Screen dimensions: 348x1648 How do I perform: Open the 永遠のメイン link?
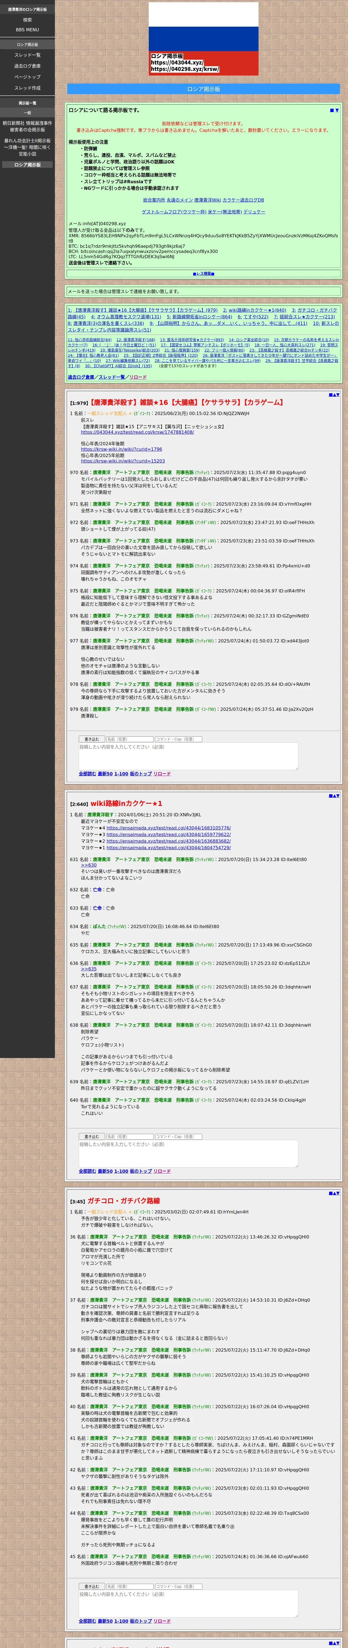pos(180,200)
